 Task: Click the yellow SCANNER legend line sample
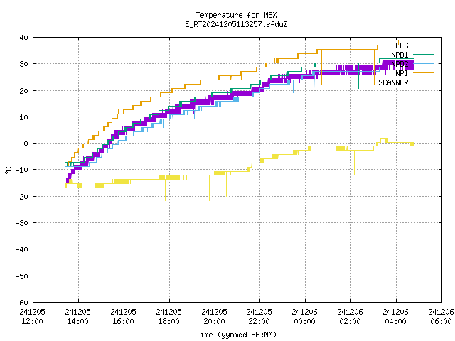(424, 82)
